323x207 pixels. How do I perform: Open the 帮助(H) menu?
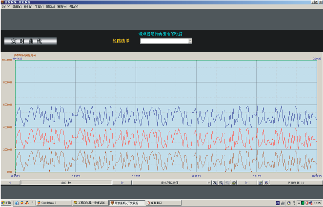pyautogui.click(x=74, y=7)
